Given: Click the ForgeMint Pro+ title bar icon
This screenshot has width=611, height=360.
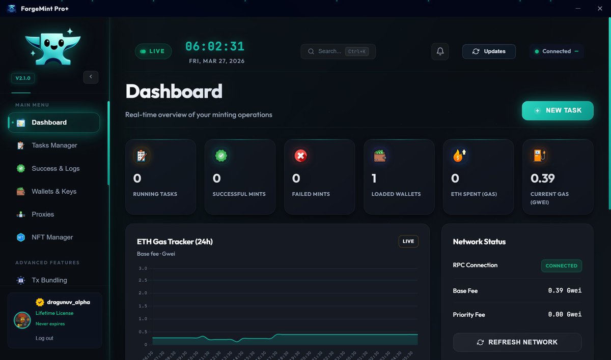Looking at the screenshot, I should [x=11, y=9].
